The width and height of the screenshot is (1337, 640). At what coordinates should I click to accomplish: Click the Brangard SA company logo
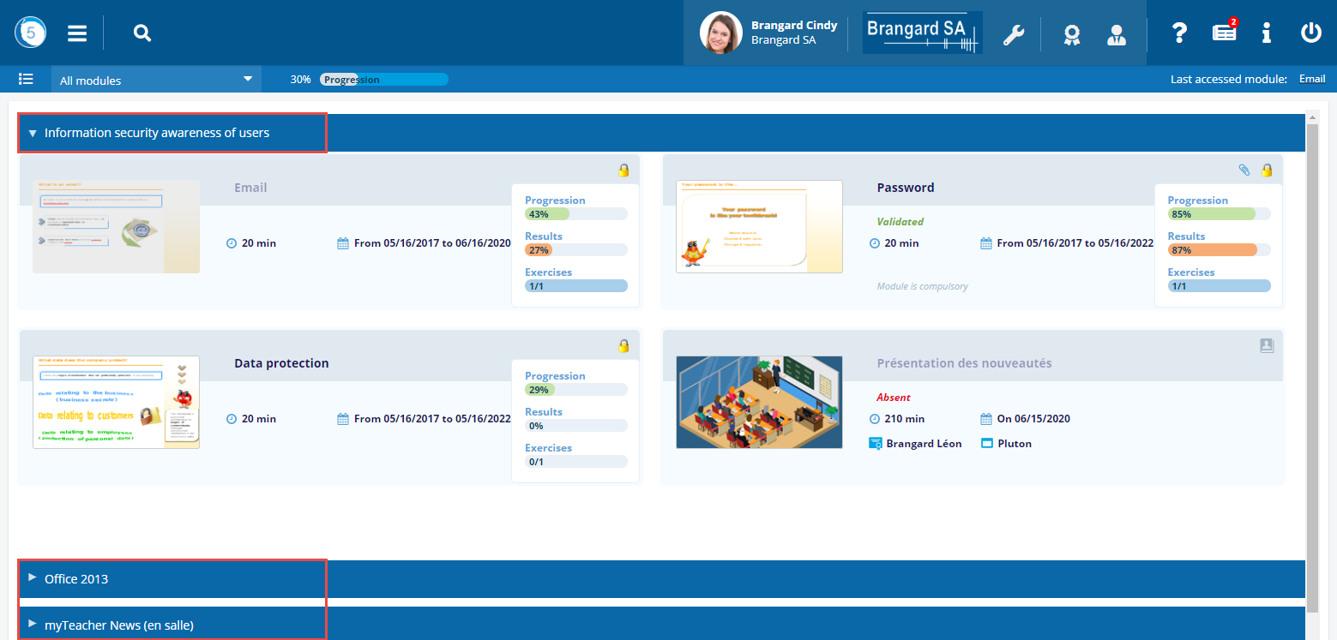(x=922, y=33)
